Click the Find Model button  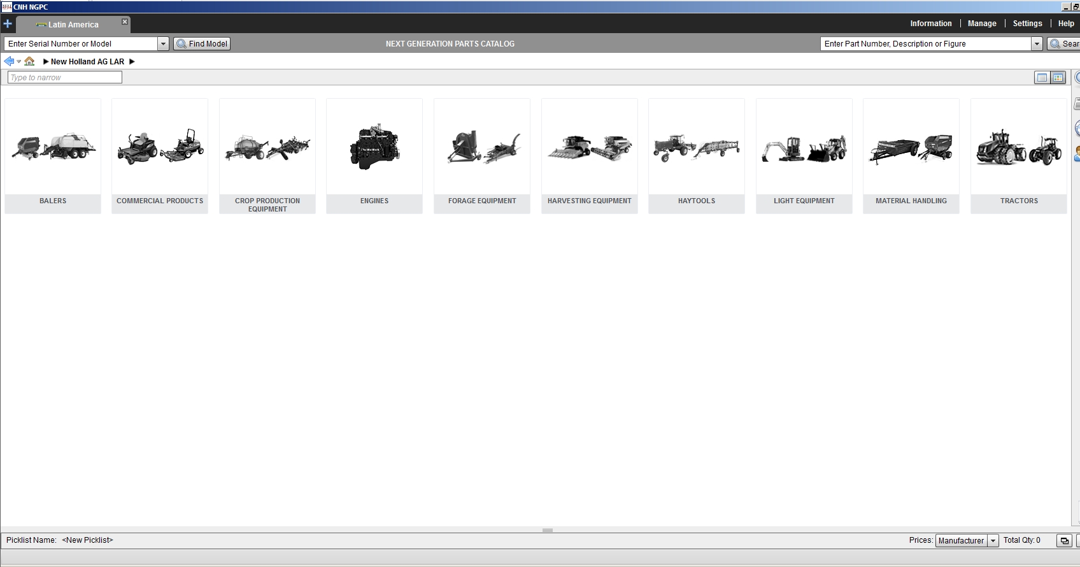pyautogui.click(x=202, y=43)
